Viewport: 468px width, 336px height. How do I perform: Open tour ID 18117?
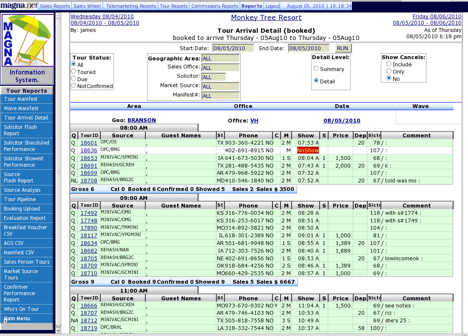point(89,235)
